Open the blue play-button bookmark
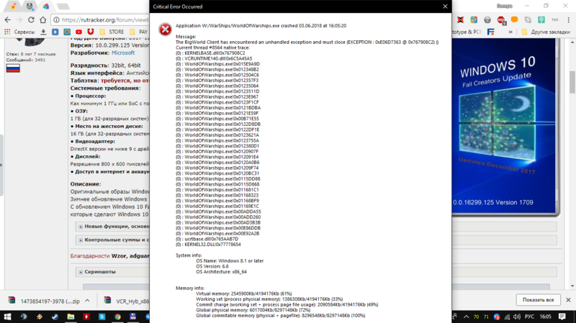The image size is (576, 323). point(55,32)
